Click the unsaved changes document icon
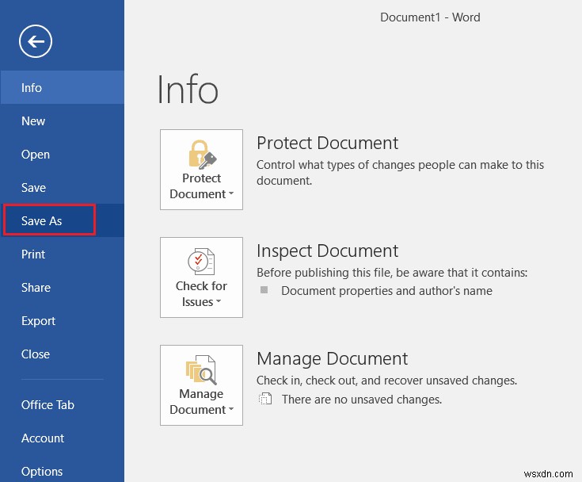The height and width of the screenshot is (482, 582). coord(265,399)
